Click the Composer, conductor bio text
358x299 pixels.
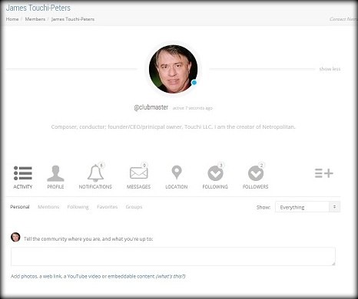pyautogui.click(x=173, y=127)
